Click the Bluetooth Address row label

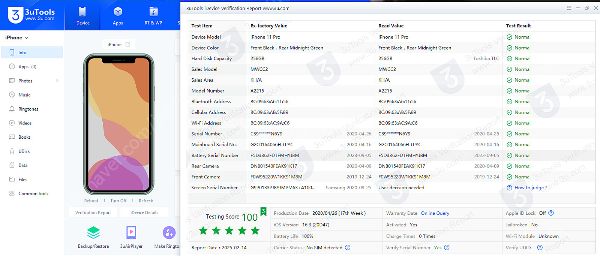point(211,102)
